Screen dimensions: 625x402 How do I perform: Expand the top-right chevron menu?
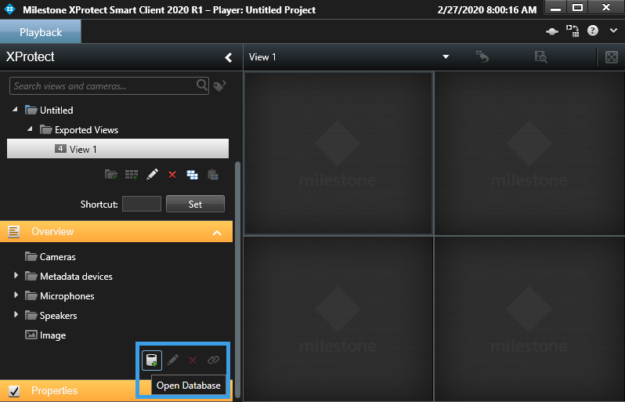tap(613, 31)
